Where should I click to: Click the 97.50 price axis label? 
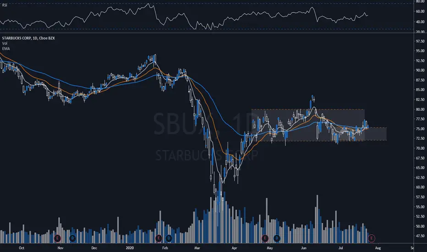coord(420,41)
